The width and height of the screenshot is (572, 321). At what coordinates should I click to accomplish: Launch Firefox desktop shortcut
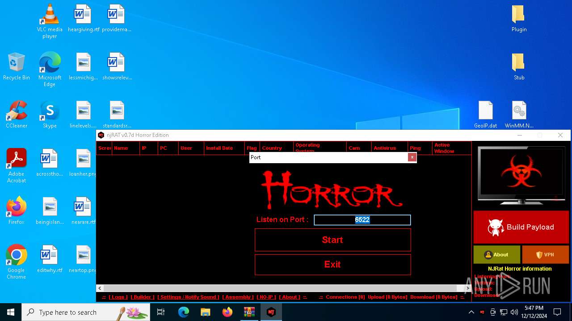[17, 211]
